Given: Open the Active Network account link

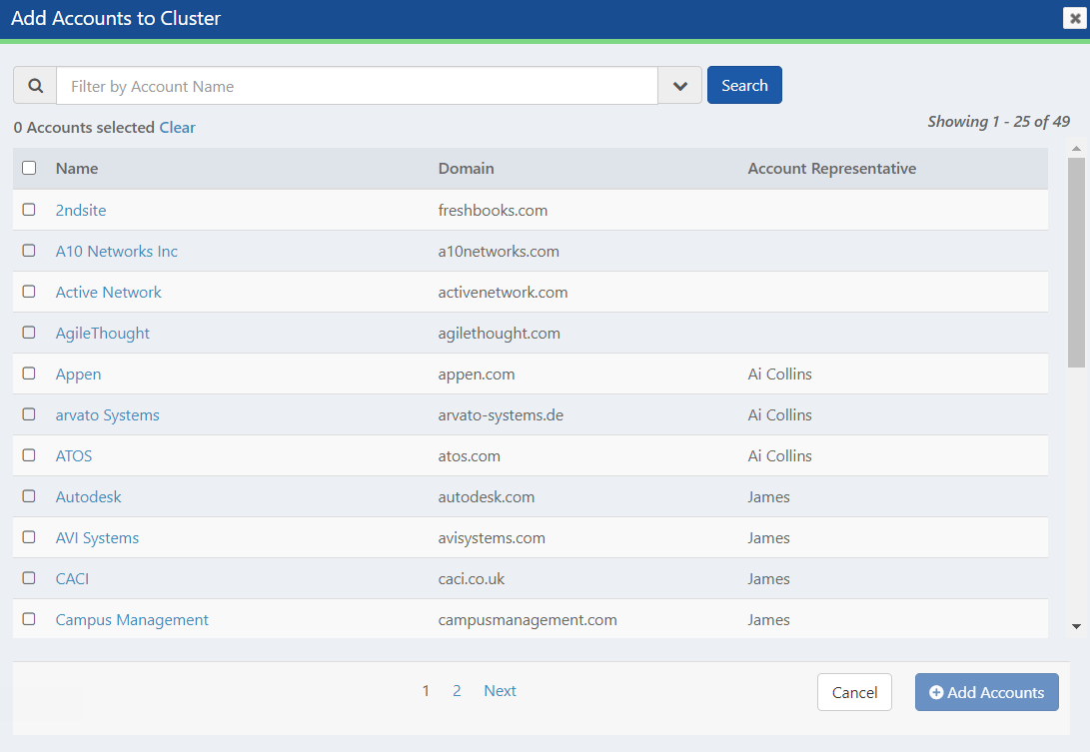Looking at the screenshot, I should click(109, 292).
